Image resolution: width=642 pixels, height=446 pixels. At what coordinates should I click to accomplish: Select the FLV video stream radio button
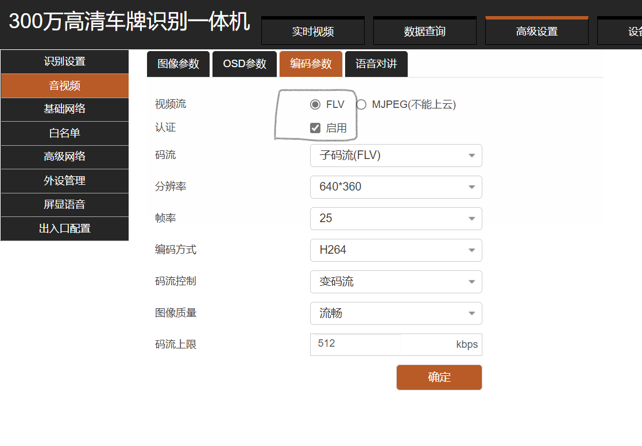315,104
